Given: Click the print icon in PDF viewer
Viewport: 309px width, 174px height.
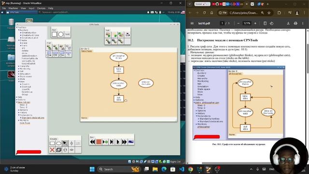Looking at the screenshot, I should 295,23.
